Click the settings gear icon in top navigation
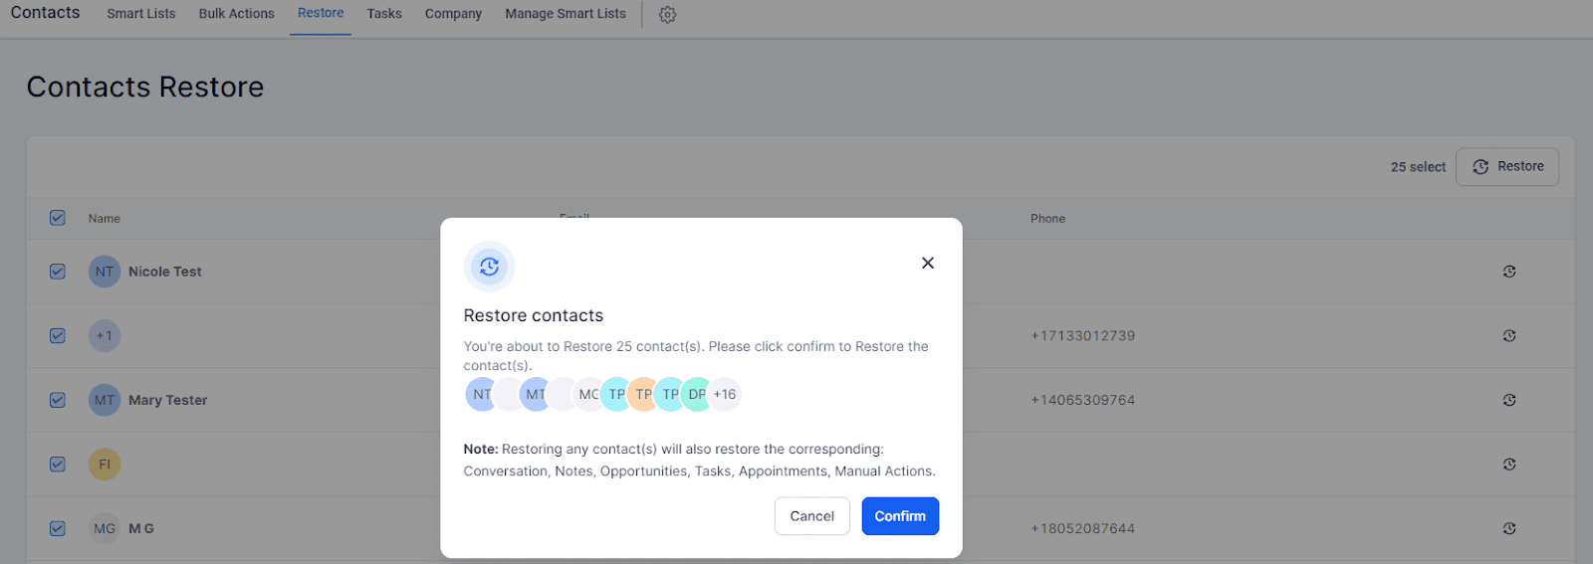Image resolution: width=1593 pixels, height=564 pixels. point(667,15)
